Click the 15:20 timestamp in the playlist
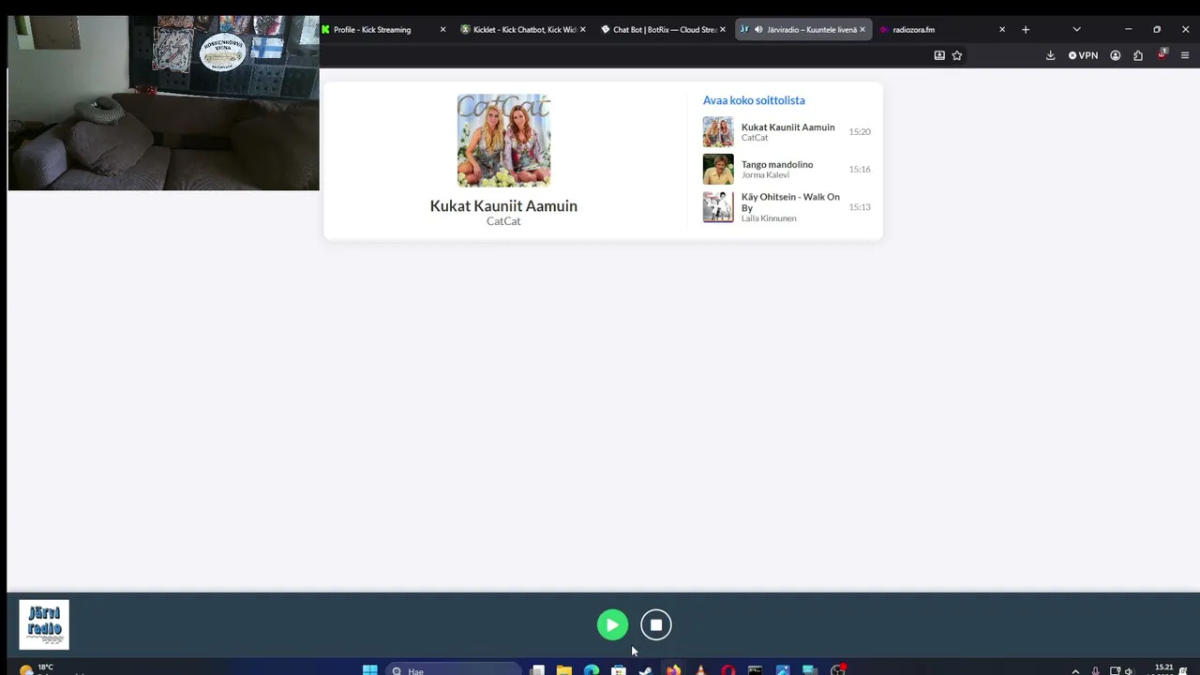The image size is (1200, 675). (860, 132)
